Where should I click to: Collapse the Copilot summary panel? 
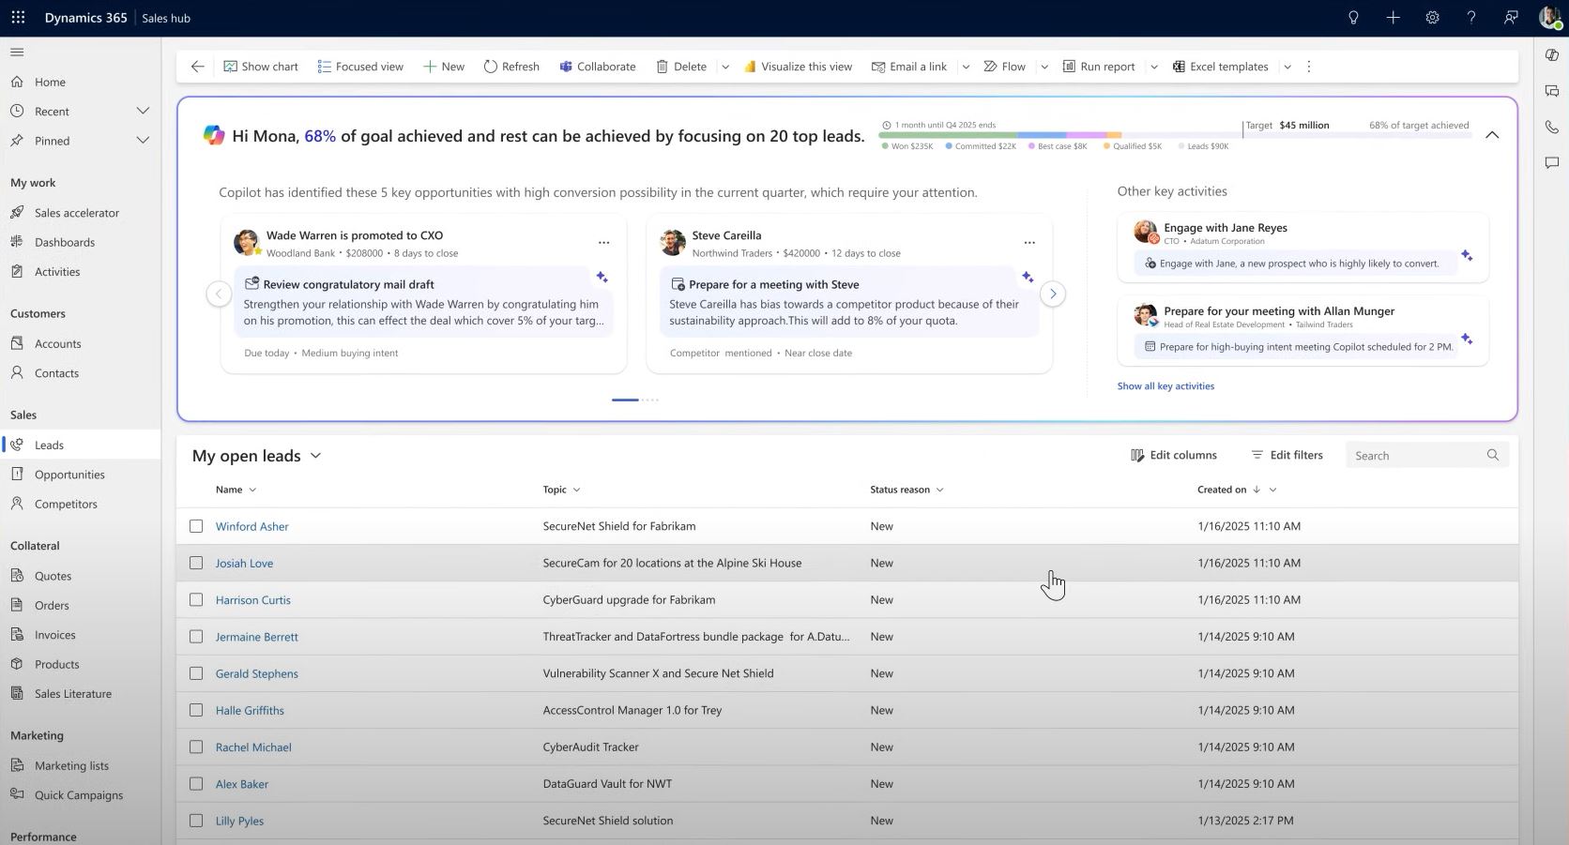tap(1492, 135)
